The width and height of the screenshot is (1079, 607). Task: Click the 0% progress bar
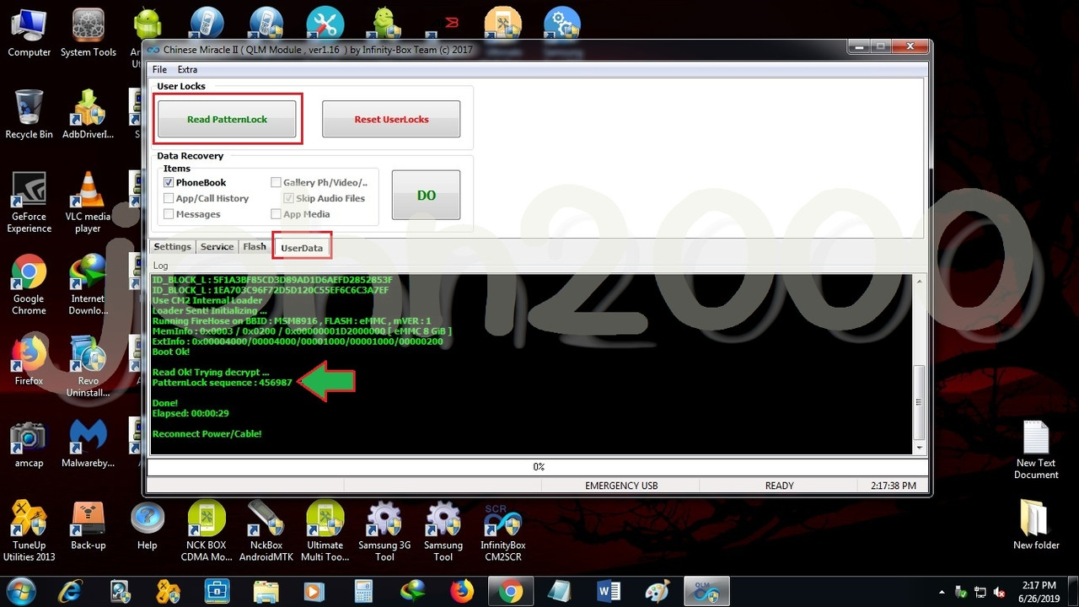(538, 466)
